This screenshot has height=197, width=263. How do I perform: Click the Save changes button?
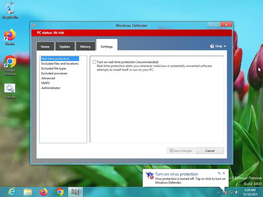click(x=181, y=151)
